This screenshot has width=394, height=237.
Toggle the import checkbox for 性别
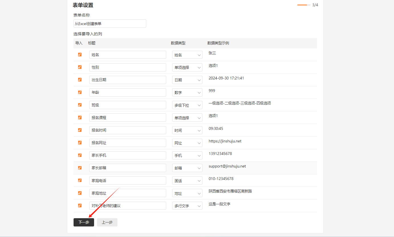click(80, 67)
